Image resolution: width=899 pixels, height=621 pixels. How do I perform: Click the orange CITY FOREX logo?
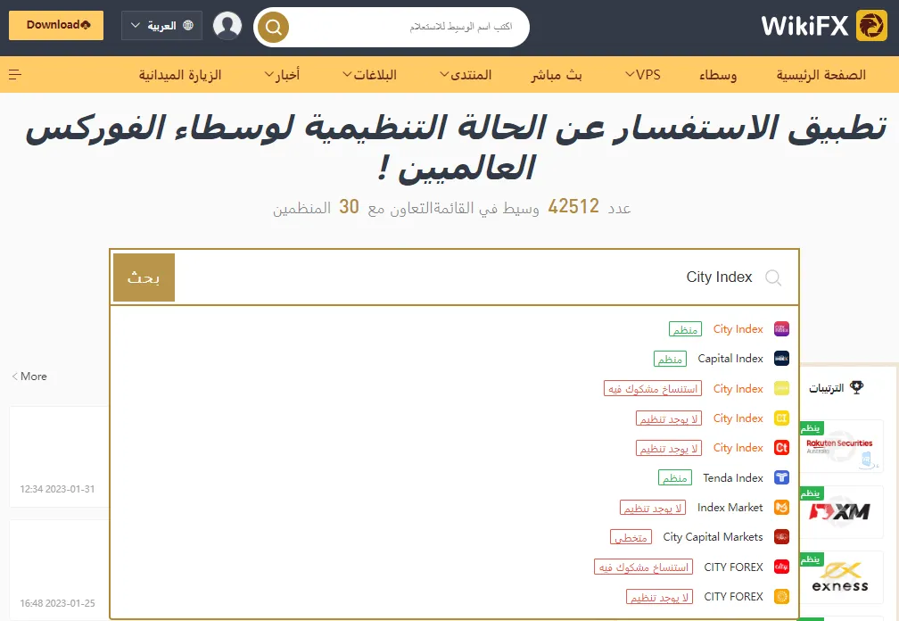[781, 596]
